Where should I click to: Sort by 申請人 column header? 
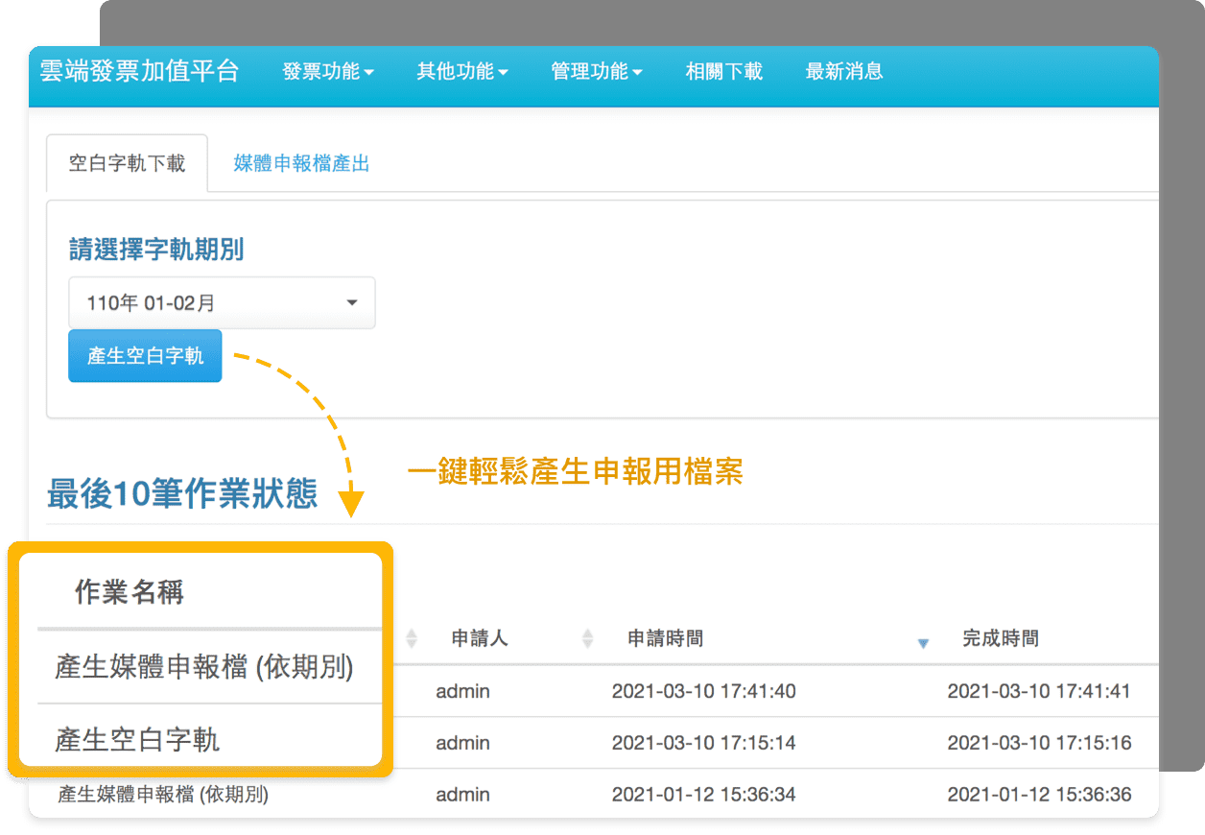tap(480, 638)
